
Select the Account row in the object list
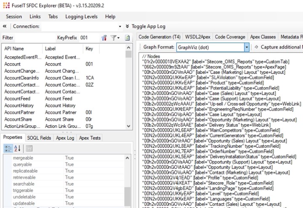tap(64, 64)
